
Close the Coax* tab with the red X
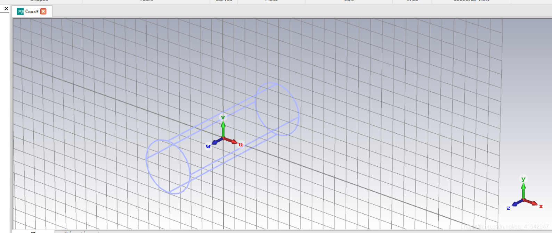(x=43, y=11)
